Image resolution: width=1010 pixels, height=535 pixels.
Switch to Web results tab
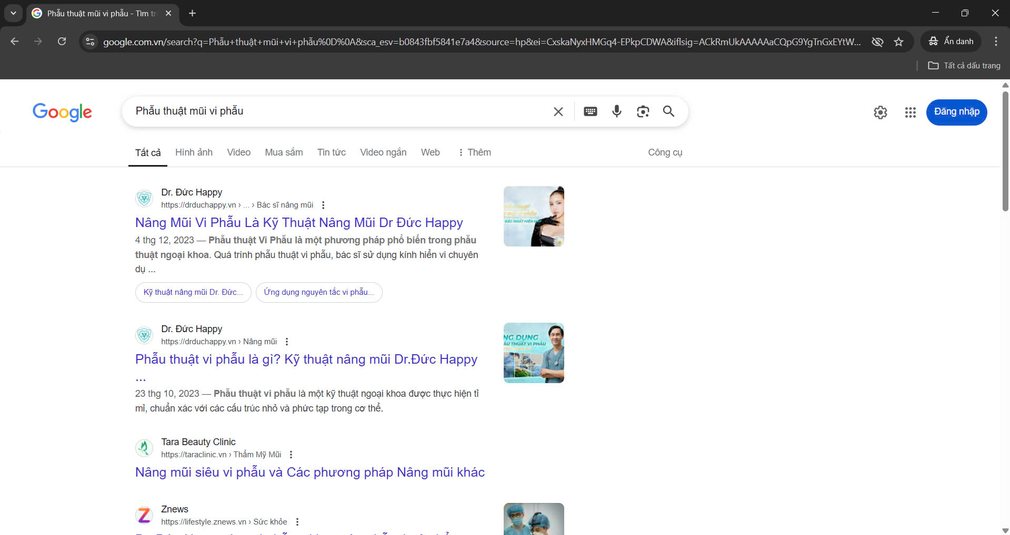coord(430,152)
